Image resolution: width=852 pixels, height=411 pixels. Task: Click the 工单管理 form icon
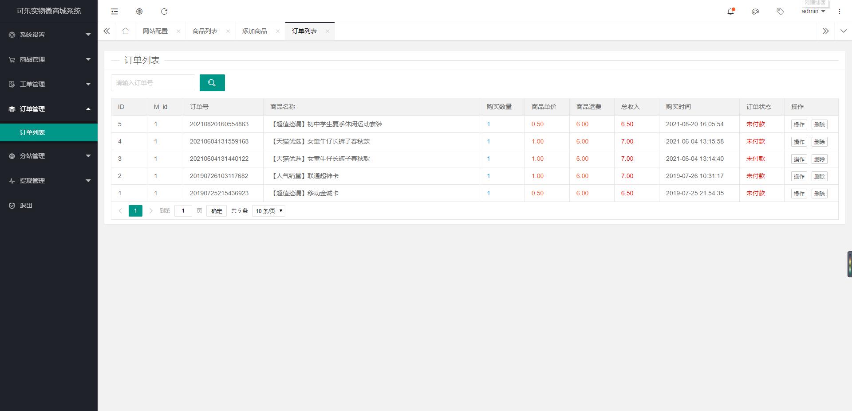pos(12,84)
